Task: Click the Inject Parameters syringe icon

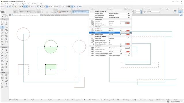Action: click(x=12, y=7)
